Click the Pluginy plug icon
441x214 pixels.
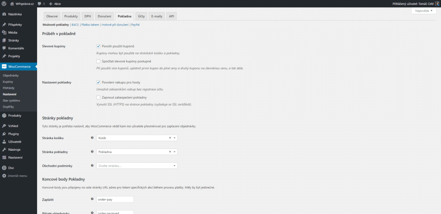coord(4,134)
